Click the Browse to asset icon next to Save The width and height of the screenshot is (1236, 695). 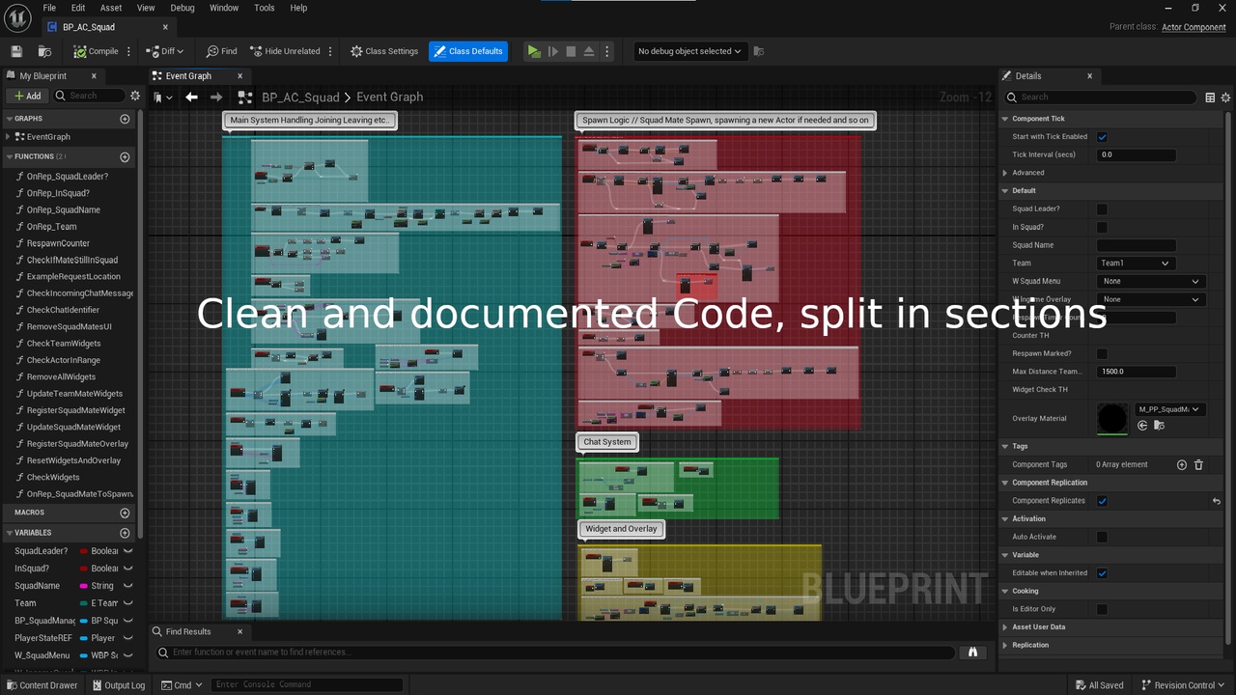coord(44,51)
